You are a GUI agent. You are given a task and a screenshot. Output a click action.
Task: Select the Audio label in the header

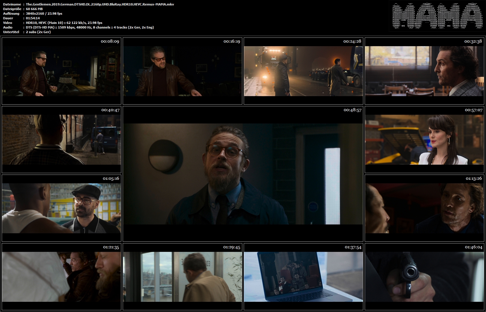[x=8, y=27]
